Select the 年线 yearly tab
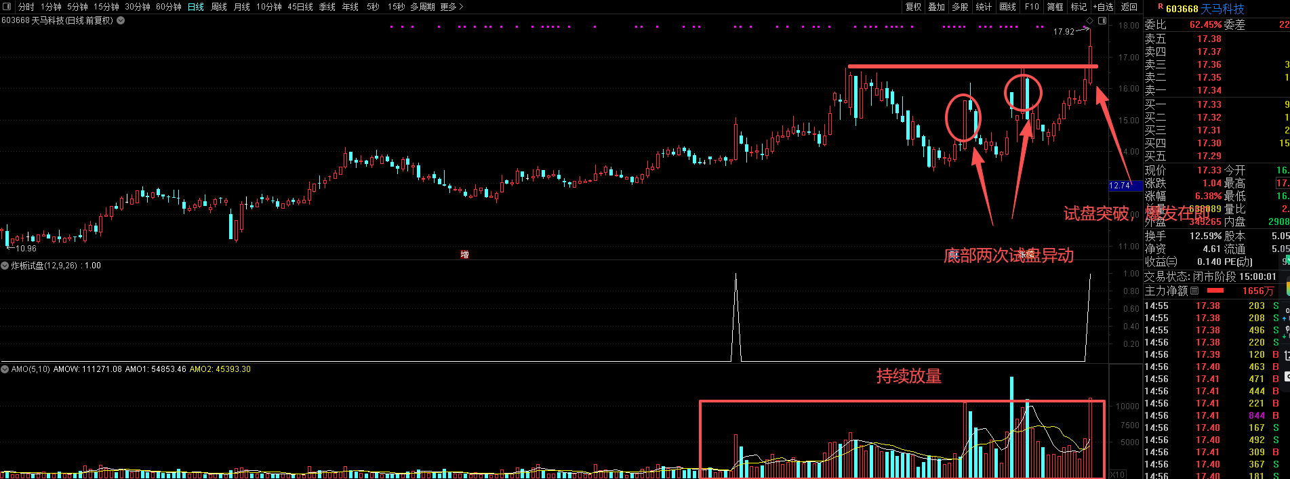 point(350,7)
